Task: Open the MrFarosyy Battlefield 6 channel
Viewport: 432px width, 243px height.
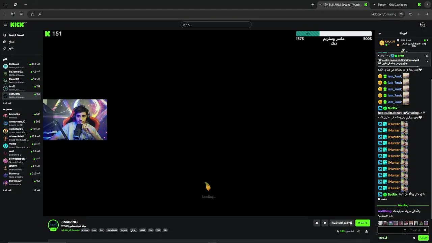Action: coord(22,183)
